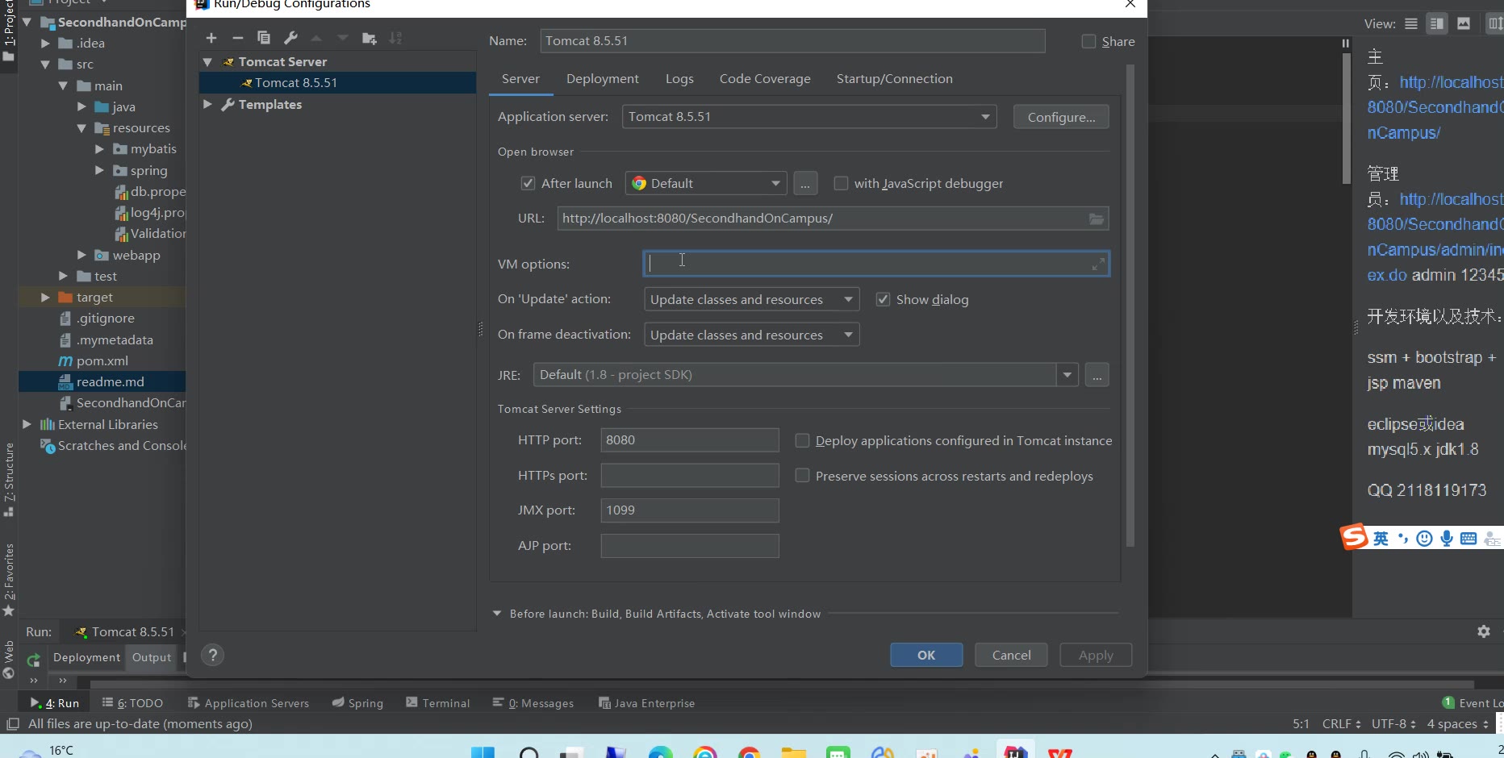Switch to the Deployment tab

tap(602, 79)
